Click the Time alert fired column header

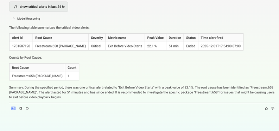(x=212, y=38)
